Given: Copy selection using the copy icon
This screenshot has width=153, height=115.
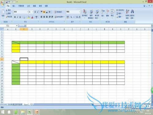Looking at the screenshot, I should coord(7,13).
